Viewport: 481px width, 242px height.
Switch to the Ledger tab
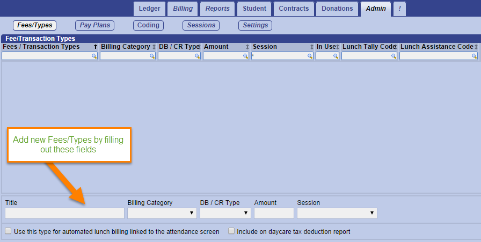(149, 9)
